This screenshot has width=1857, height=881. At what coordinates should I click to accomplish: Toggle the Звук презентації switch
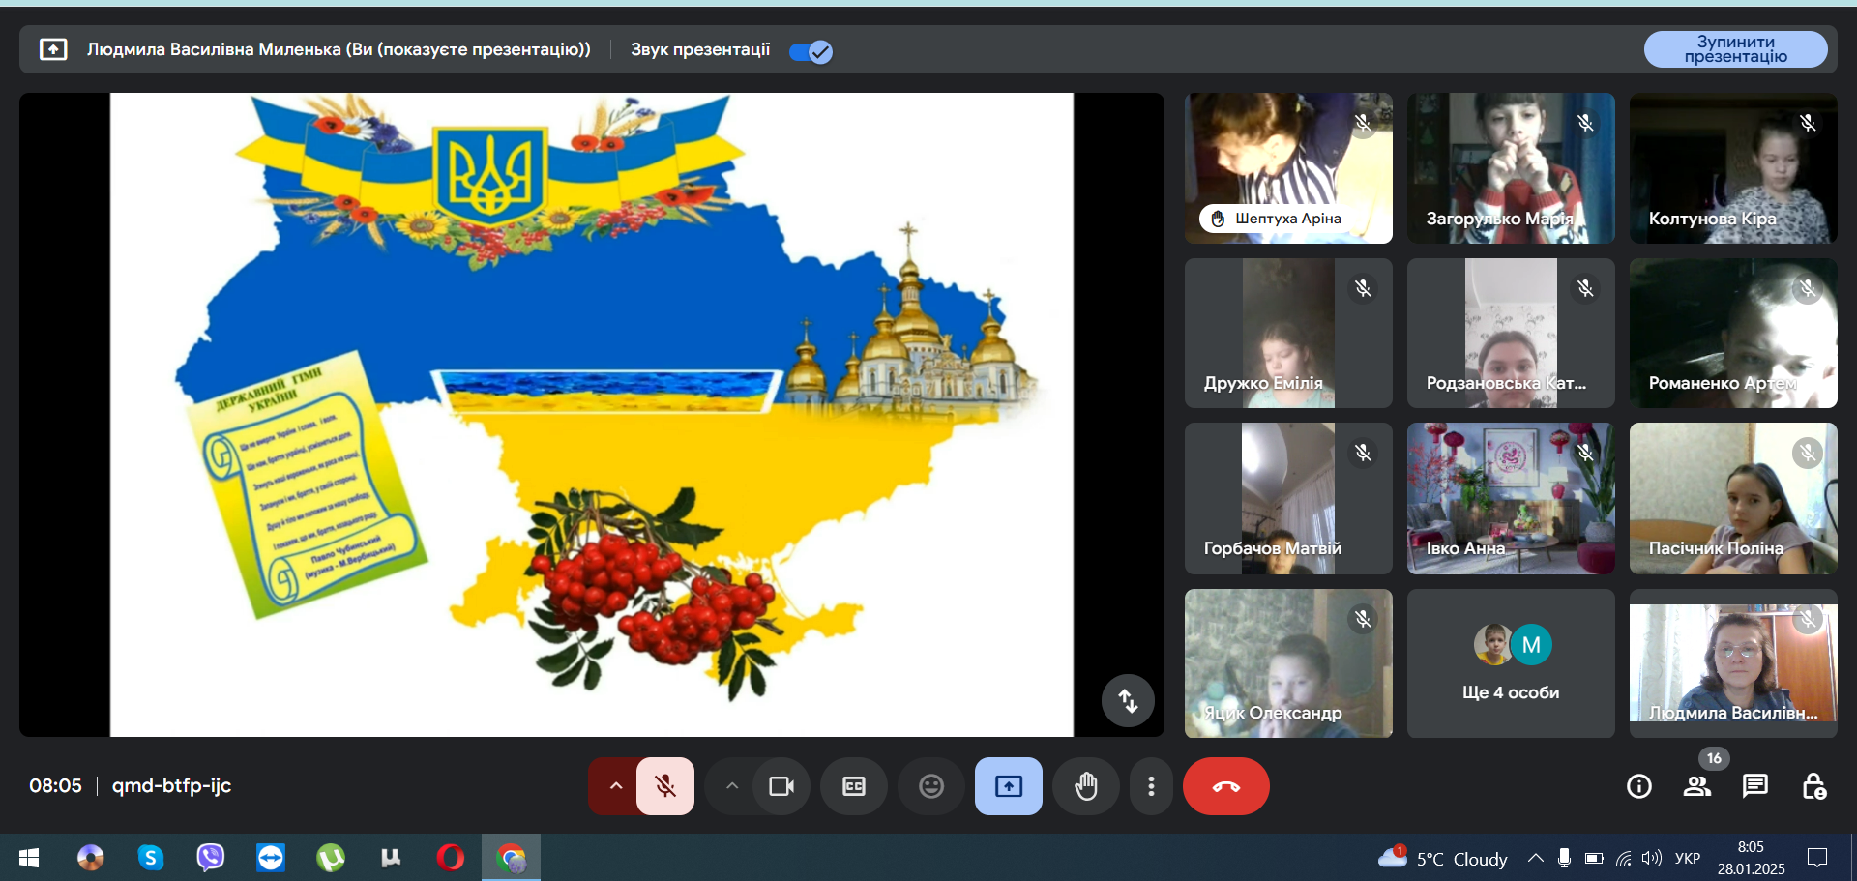point(811,51)
